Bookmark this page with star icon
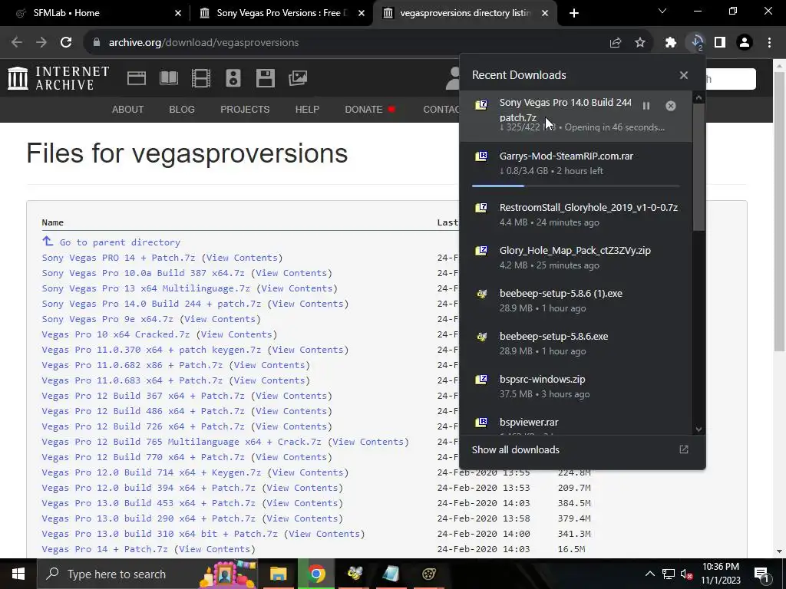 pyautogui.click(x=640, y=43)
